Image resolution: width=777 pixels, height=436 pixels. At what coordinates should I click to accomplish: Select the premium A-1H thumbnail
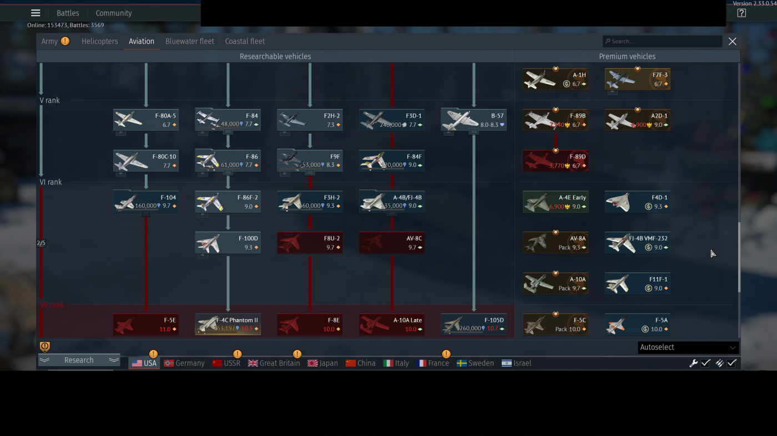(540, 79)
